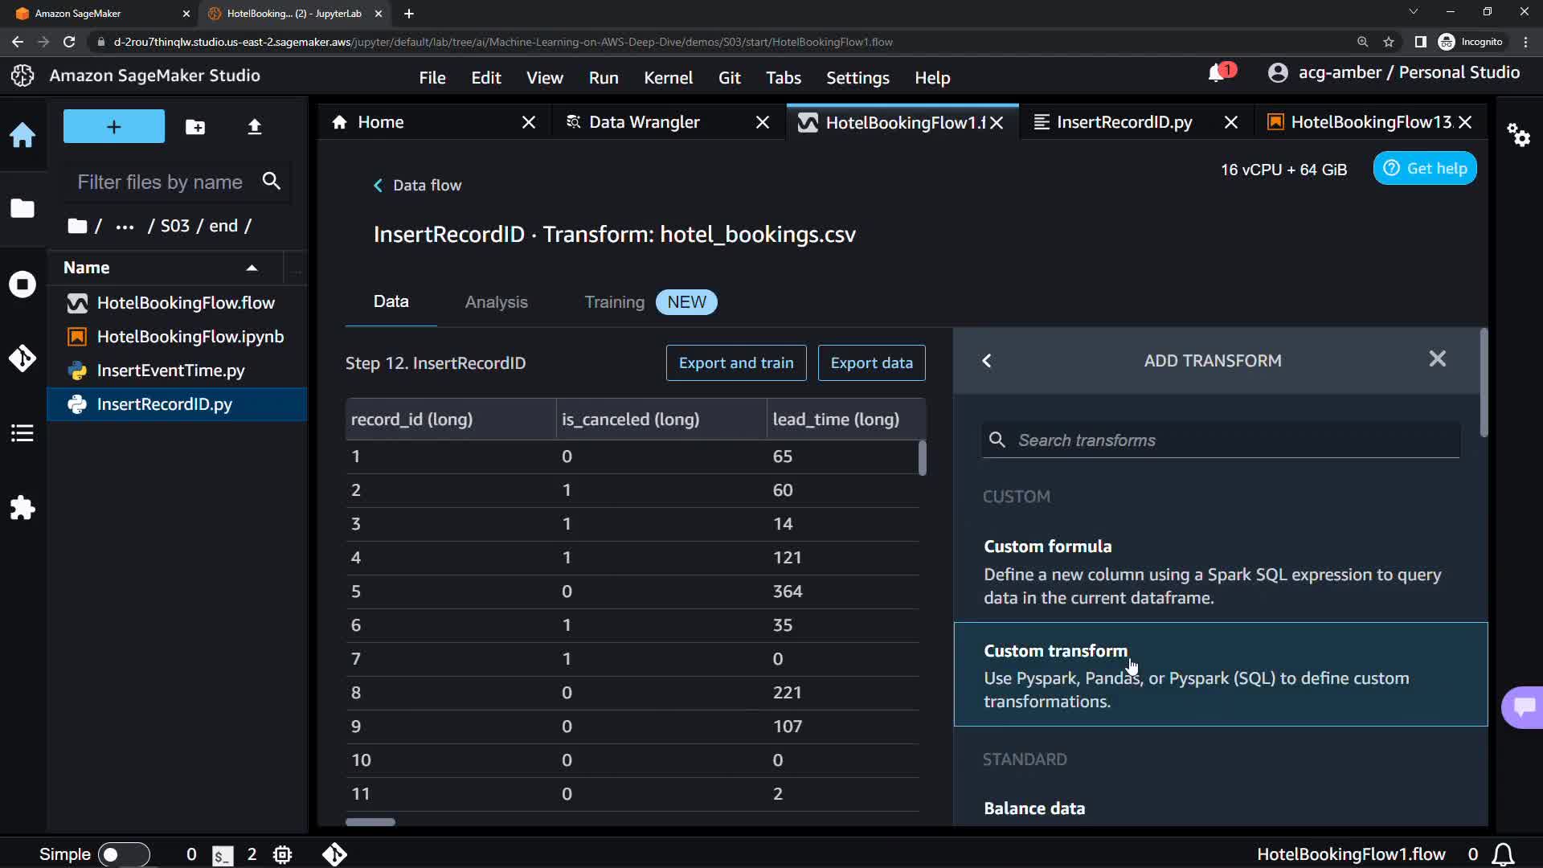Click the horizontal scrollbar under data table

(370, 822)
